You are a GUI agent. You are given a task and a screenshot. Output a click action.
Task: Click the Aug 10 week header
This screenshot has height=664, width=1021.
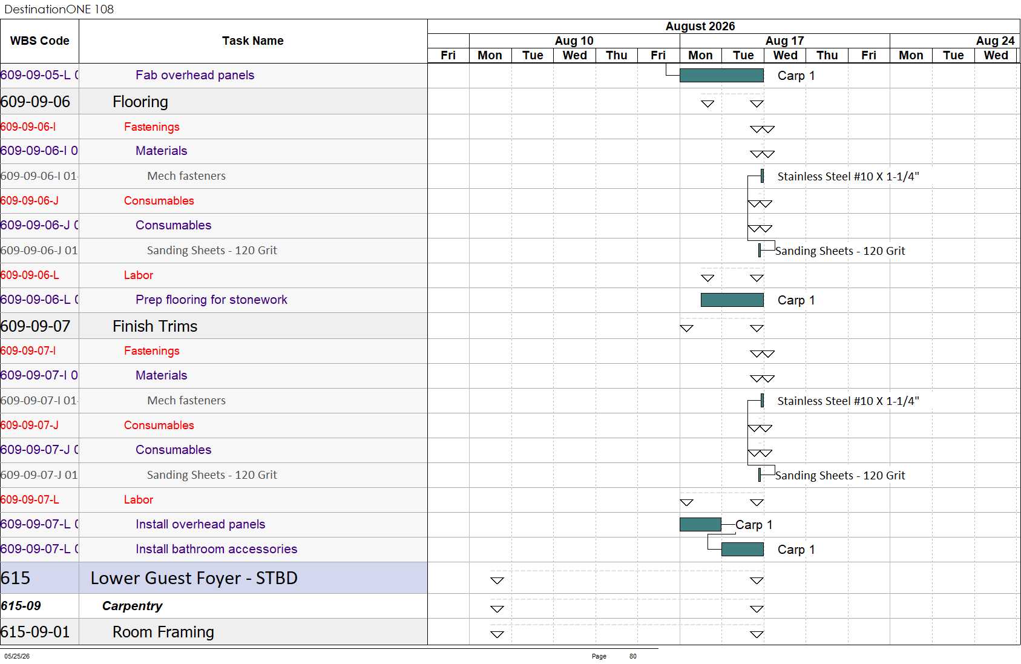[x=574, y=41]
